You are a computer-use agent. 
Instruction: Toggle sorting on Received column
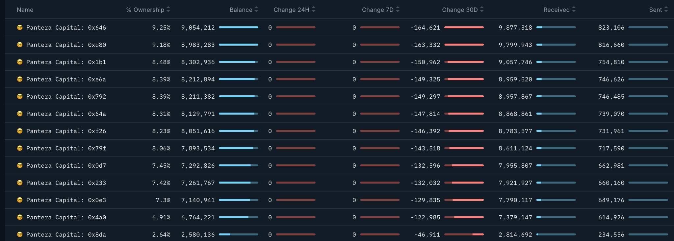[x=574, y=10]
